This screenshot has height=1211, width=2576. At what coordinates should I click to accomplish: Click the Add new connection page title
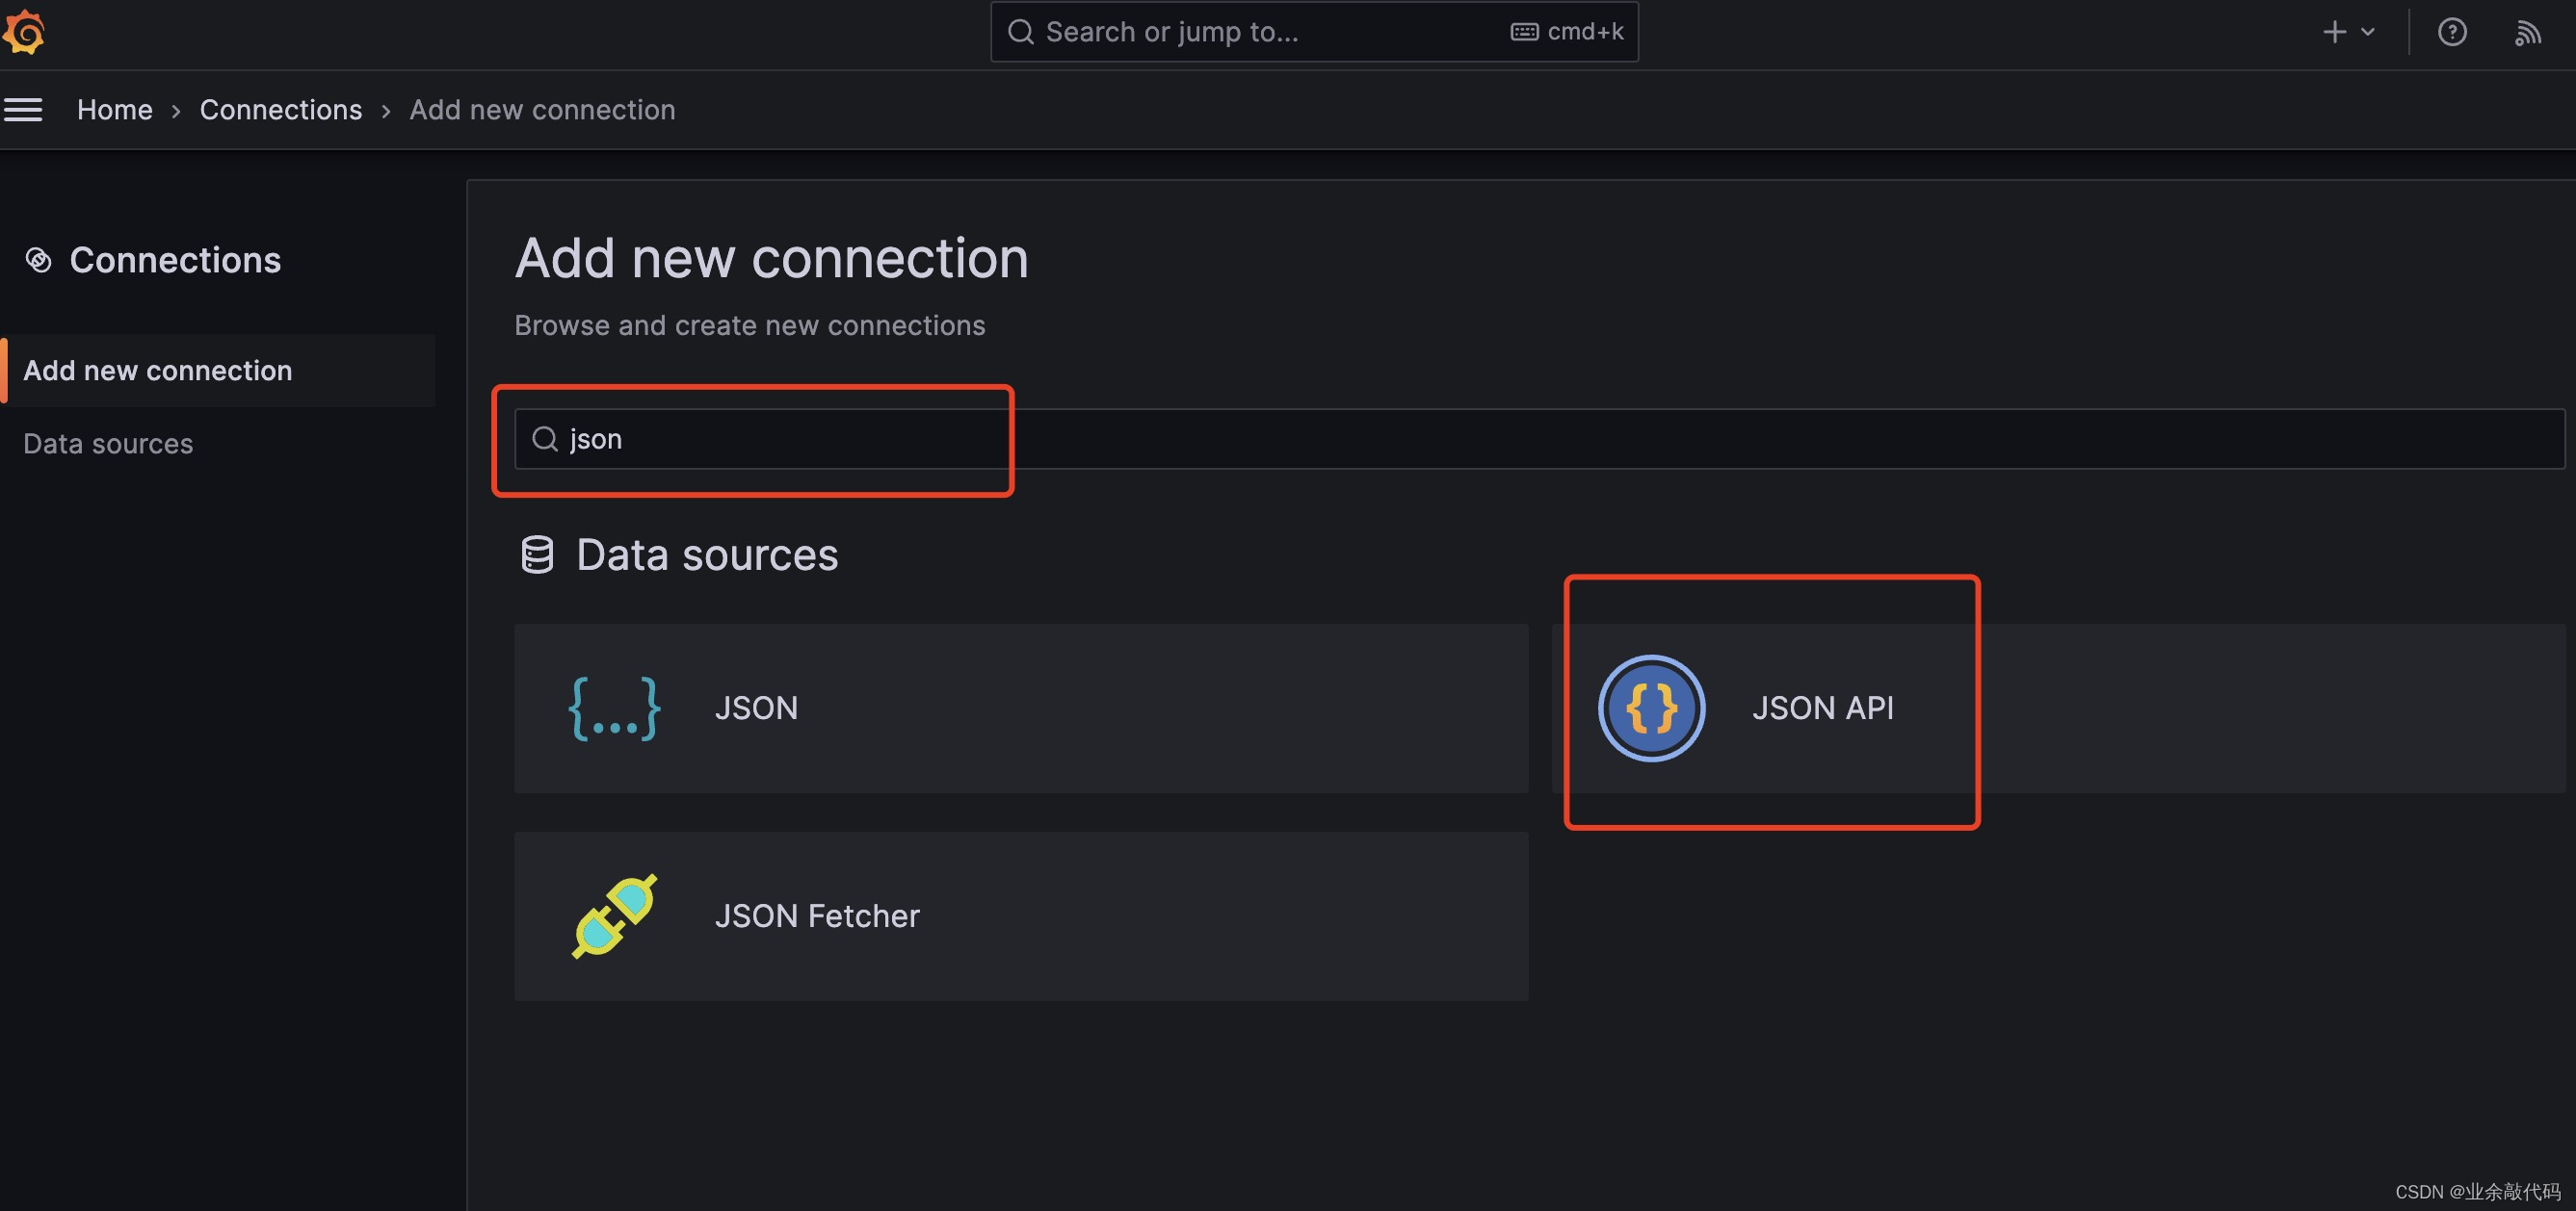click(771, 258)
